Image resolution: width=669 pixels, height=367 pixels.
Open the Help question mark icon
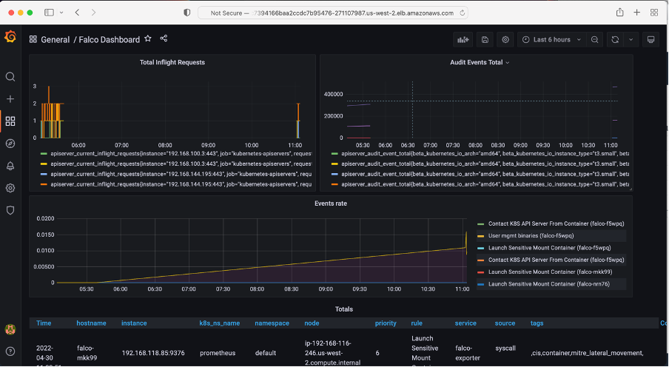tap(10, 351)
